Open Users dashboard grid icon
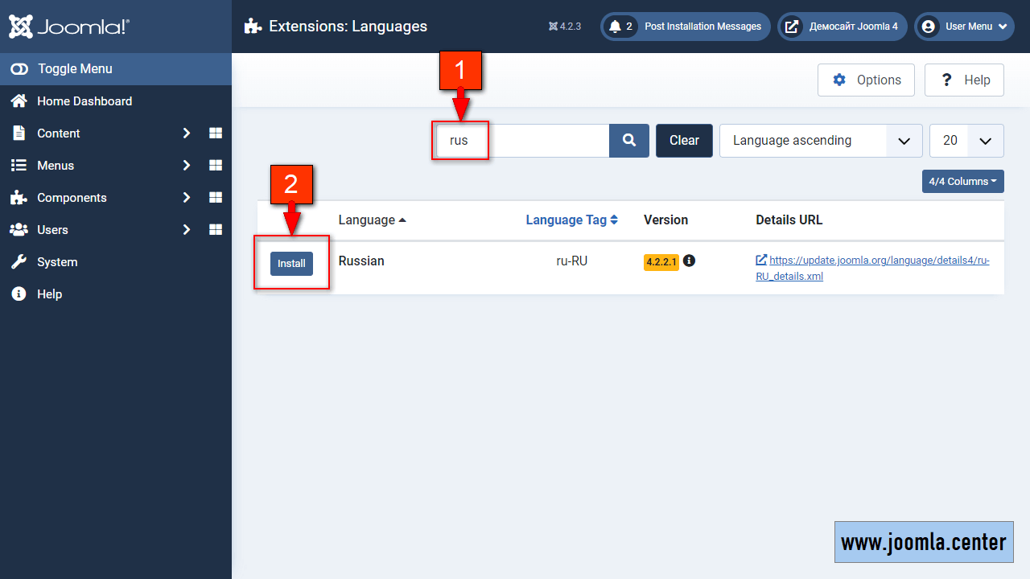The image size is (1030, 579). 216,230
